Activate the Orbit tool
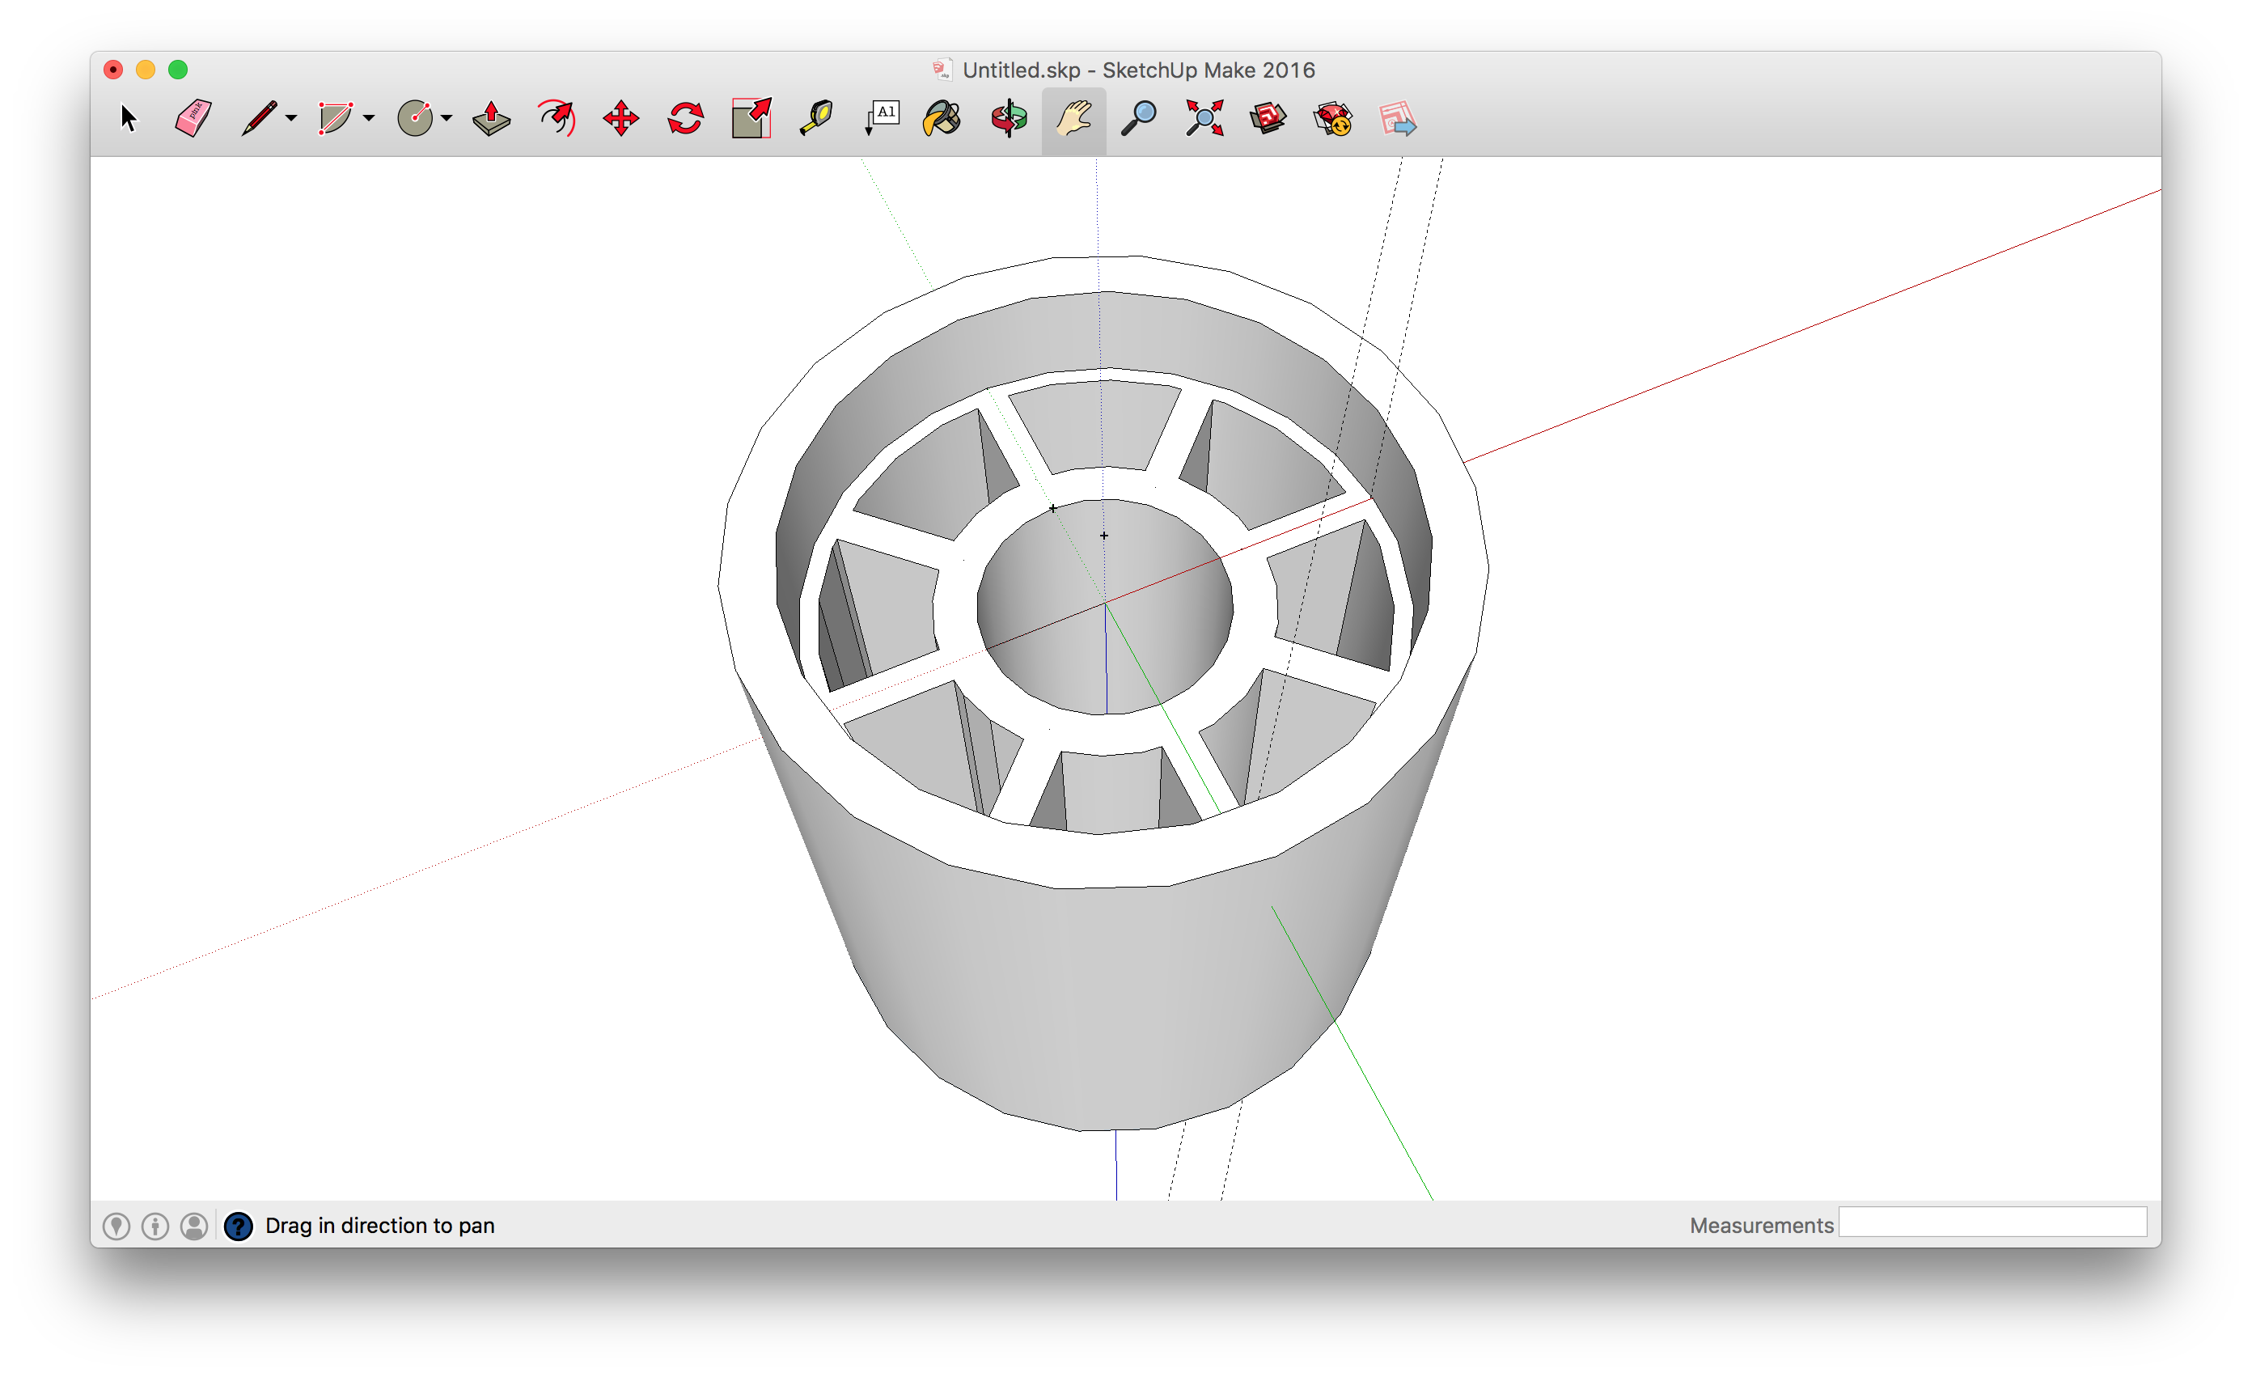This screenshot has height=1377, width=2252. [1009, 119]
